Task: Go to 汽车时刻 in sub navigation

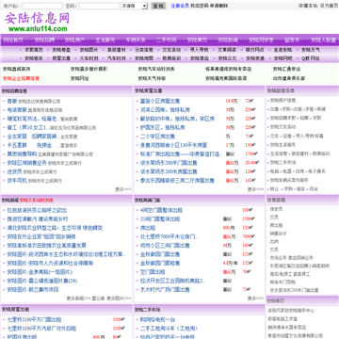Action: [x=117, y=58]
